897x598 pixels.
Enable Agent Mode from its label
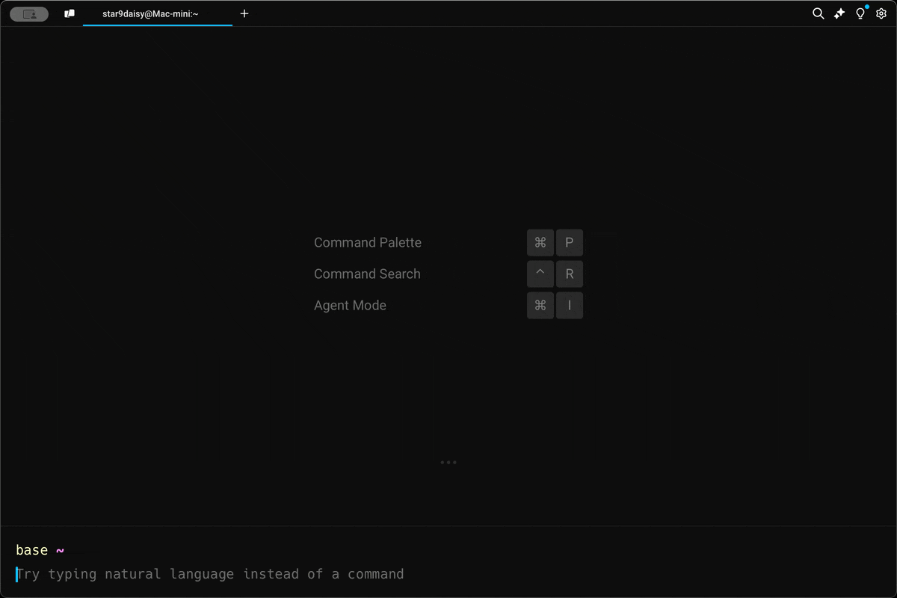click(x=350, y=305)
